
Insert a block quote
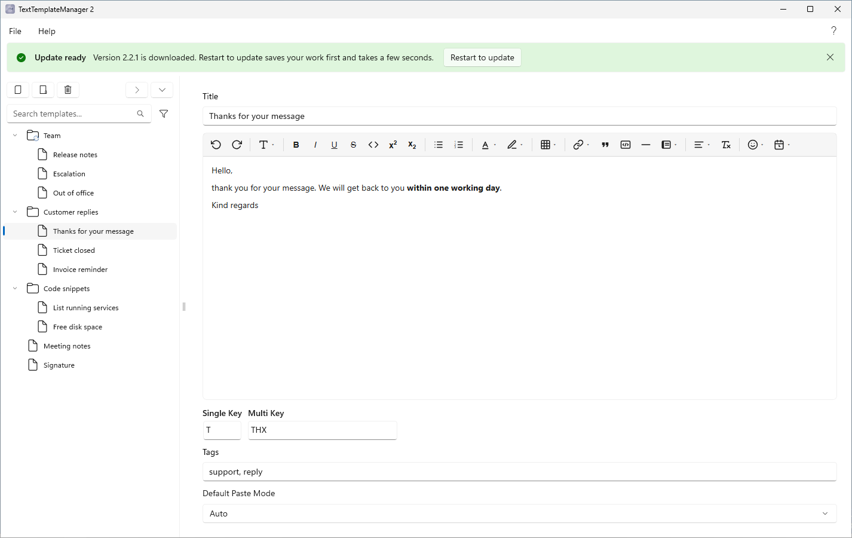605,145
